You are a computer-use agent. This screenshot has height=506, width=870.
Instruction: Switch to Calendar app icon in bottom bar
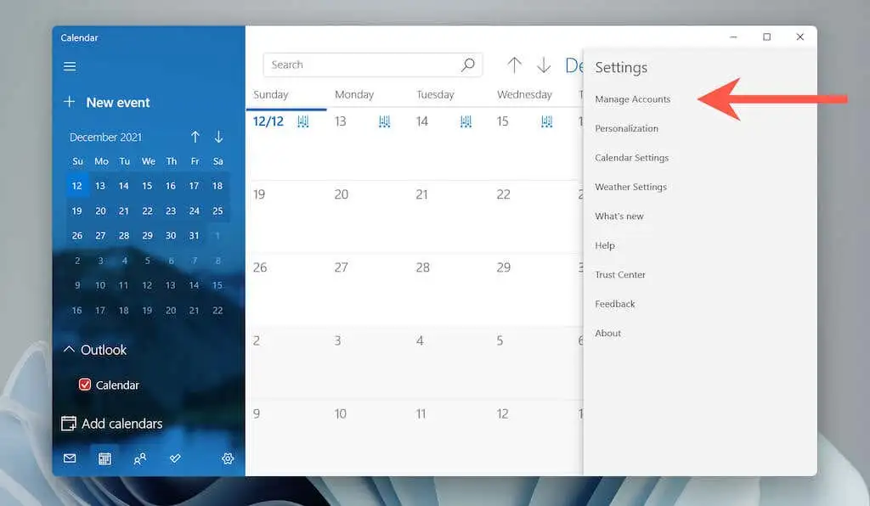[105, 458]
